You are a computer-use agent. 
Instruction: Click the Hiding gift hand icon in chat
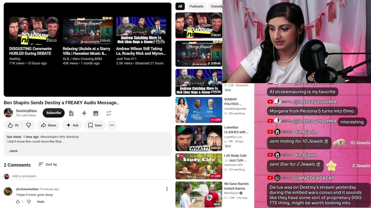pos(339,142)
